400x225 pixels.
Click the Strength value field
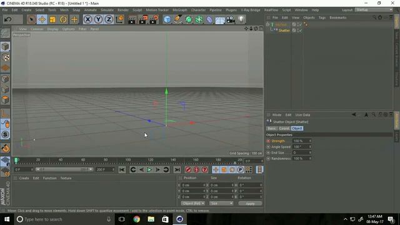click(x=301, y=141)
